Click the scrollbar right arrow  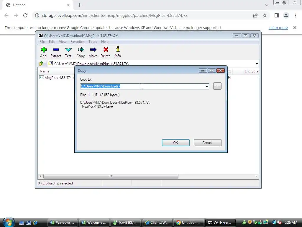(256, 176)
